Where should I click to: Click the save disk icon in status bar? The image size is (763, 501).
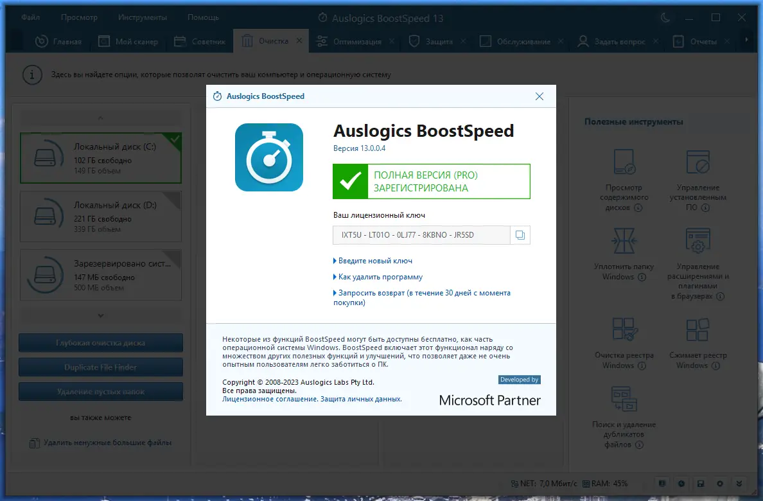[701, 484]
